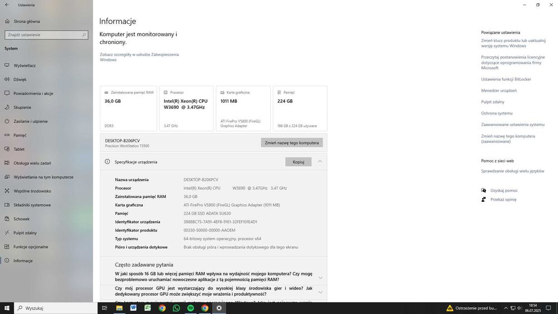
Task: Click Przekaż opinię link
Action: tap(503, 200)
